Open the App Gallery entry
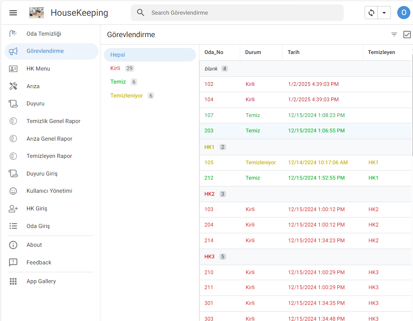This screenshot has height=321, width=413. point(52,281)
